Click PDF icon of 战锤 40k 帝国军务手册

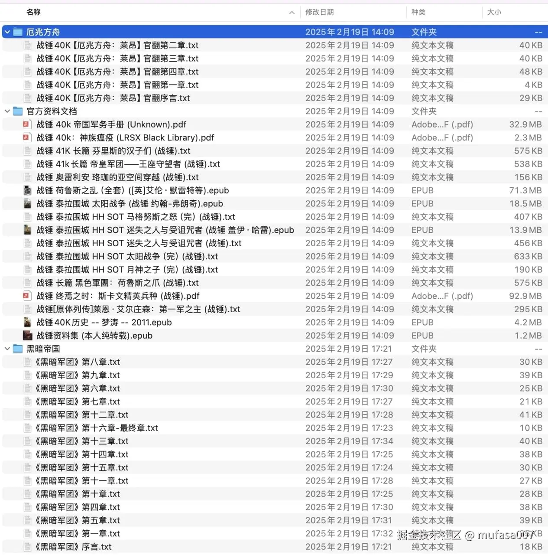27,124
